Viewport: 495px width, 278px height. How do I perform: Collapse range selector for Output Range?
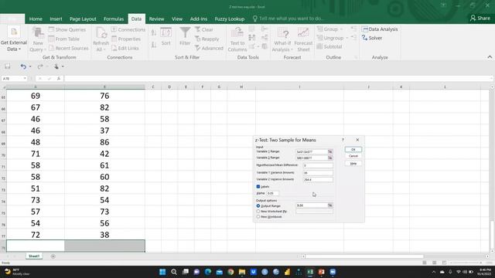pyautogui.click(x=330, y=205)
